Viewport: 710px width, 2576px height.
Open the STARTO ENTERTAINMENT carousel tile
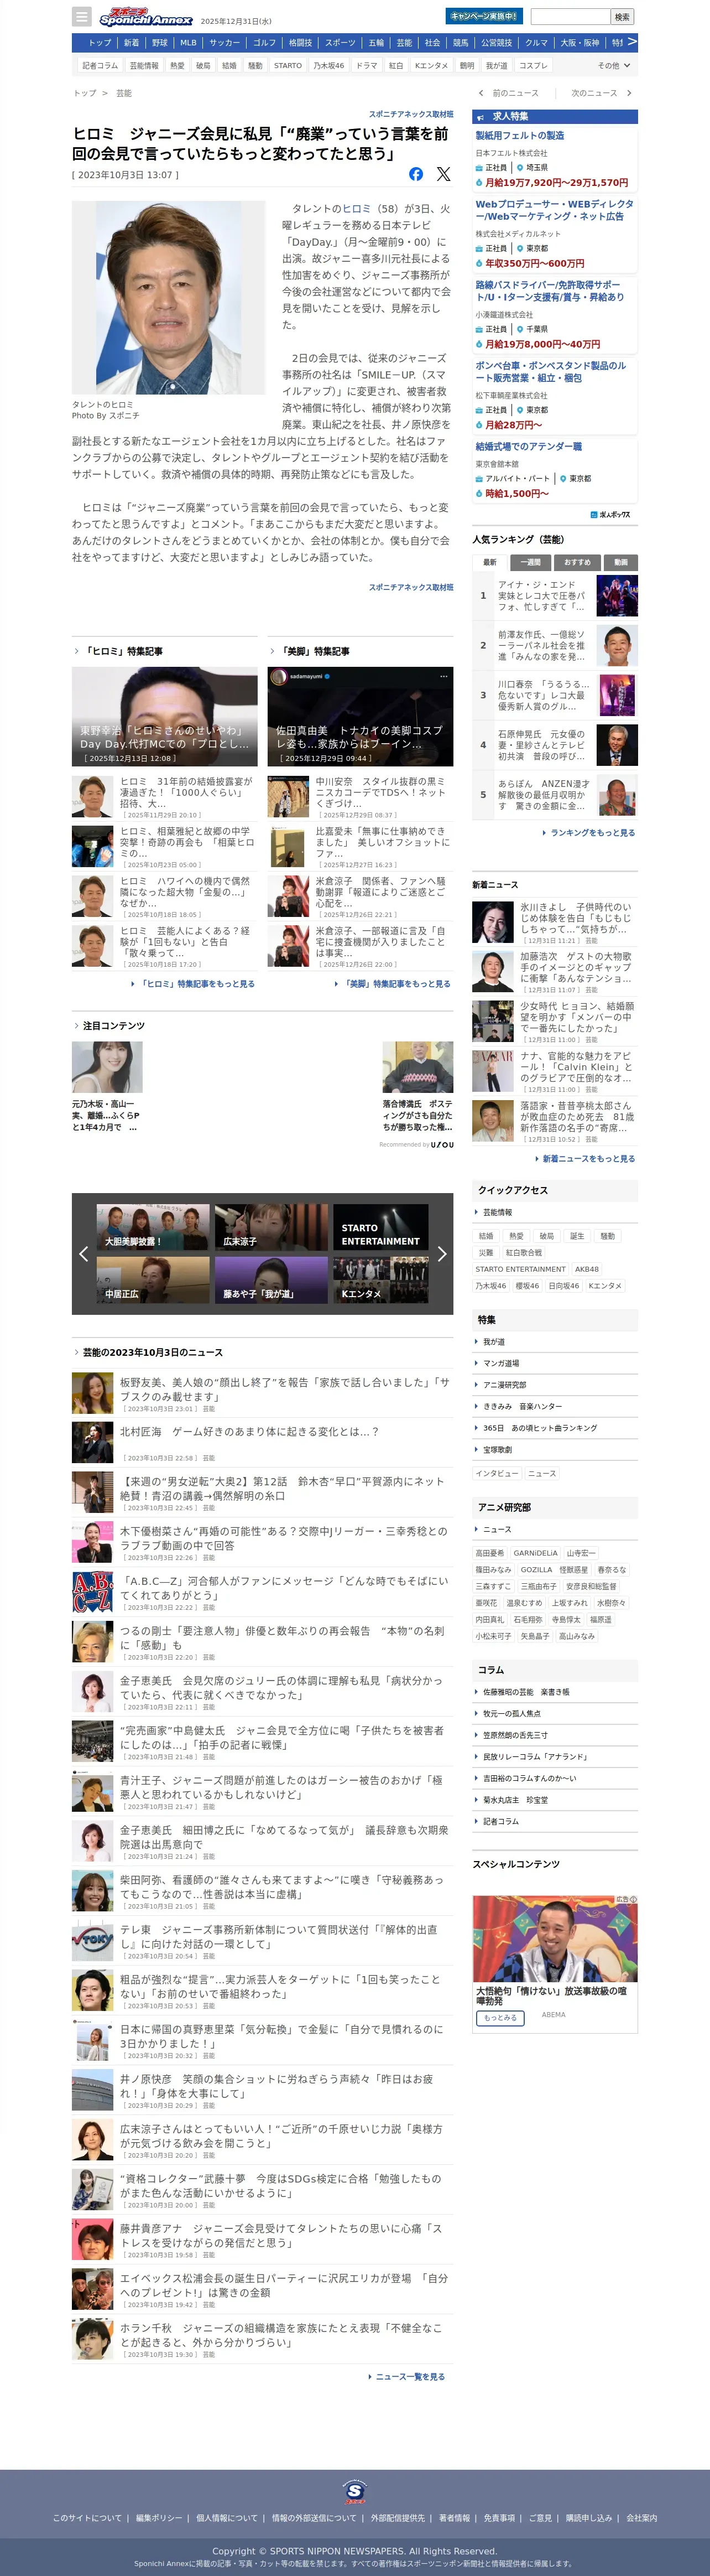point(380,1228)
